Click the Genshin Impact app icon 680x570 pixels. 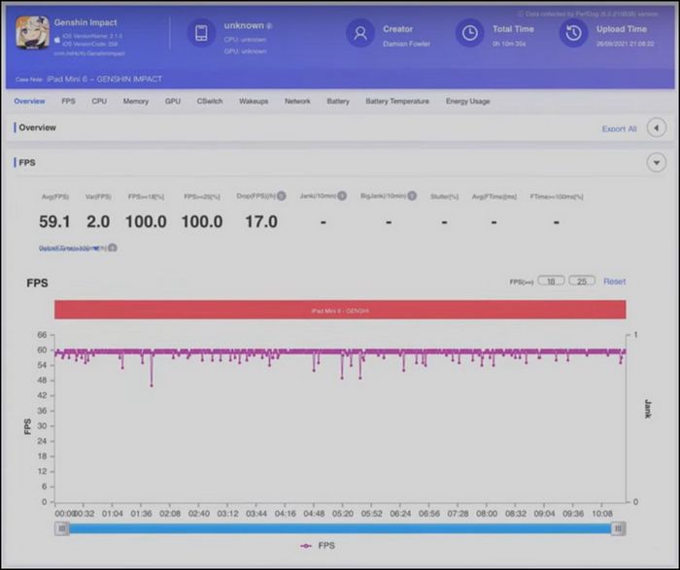(x=32, y=33)
